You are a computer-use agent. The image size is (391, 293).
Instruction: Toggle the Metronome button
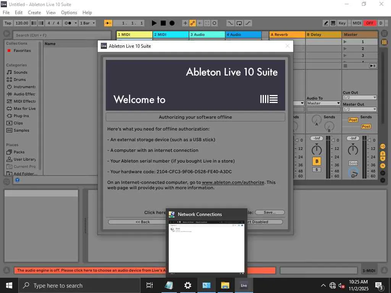[68, 23]
